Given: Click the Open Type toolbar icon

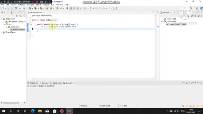Looking at the screenshot, I should pos(57,9).
